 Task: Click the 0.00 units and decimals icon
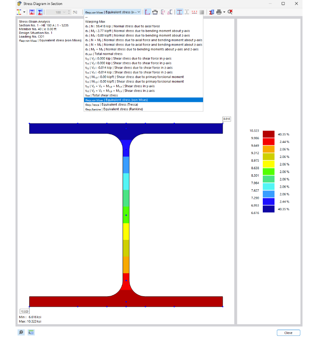tap(31, 333)
